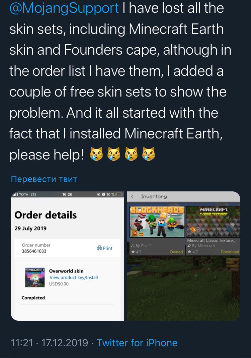
Task: Tap the Перевести твит translate link
Action: 44,179
